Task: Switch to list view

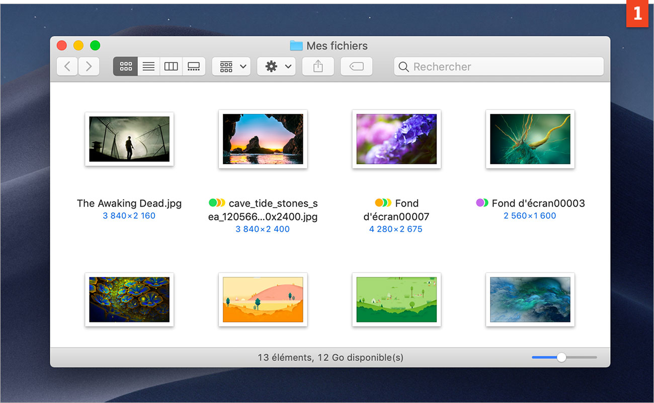Action: [x=148, y=66]
